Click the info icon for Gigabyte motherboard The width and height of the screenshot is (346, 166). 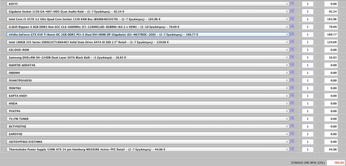click(x=292, y=11)
